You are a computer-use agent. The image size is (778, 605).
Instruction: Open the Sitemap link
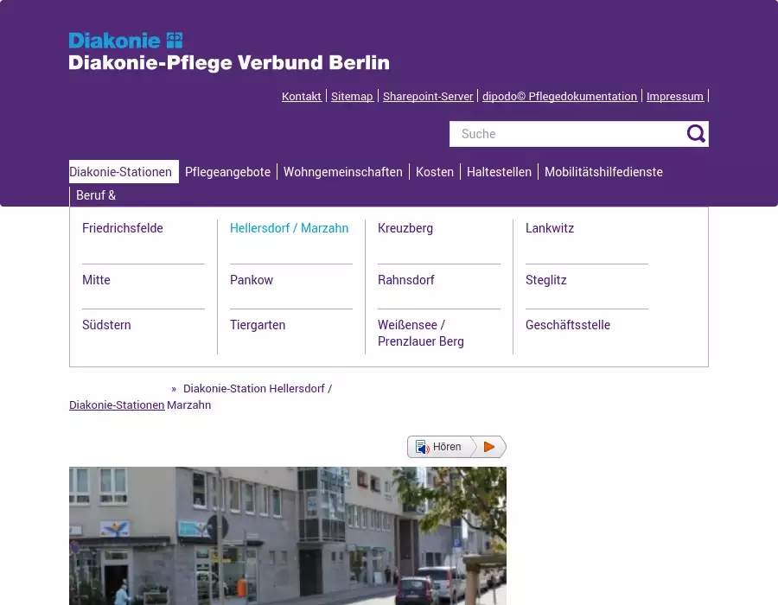[x=352, y=97]
